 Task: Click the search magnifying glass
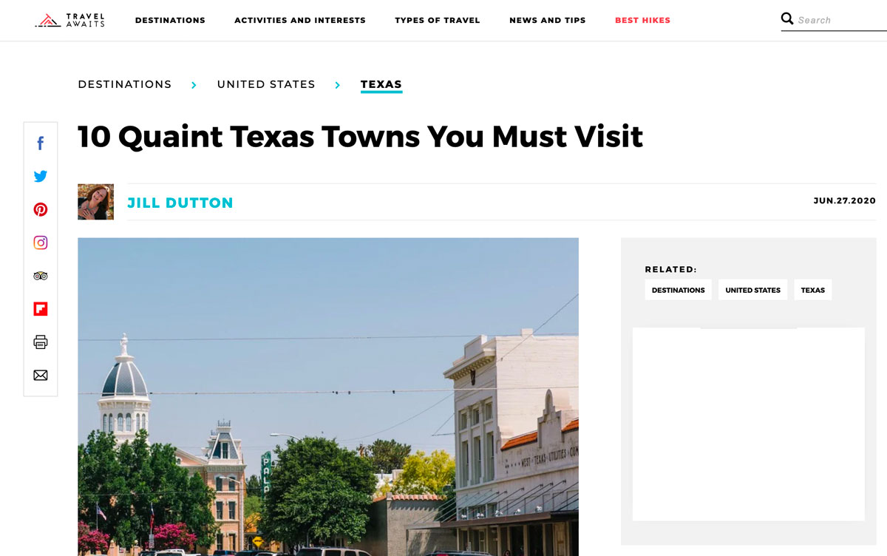787,18
